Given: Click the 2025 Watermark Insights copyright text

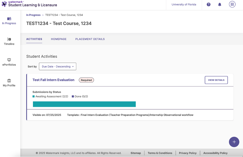Looking at the screenshot, I should [x=79, y=153].
